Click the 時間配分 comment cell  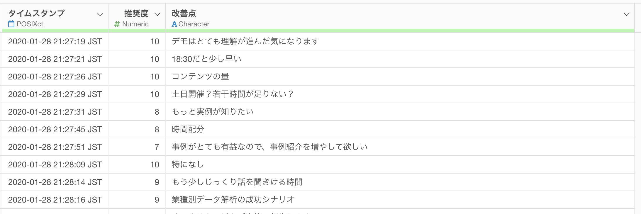pyautogui.click(x=400, y=129)
